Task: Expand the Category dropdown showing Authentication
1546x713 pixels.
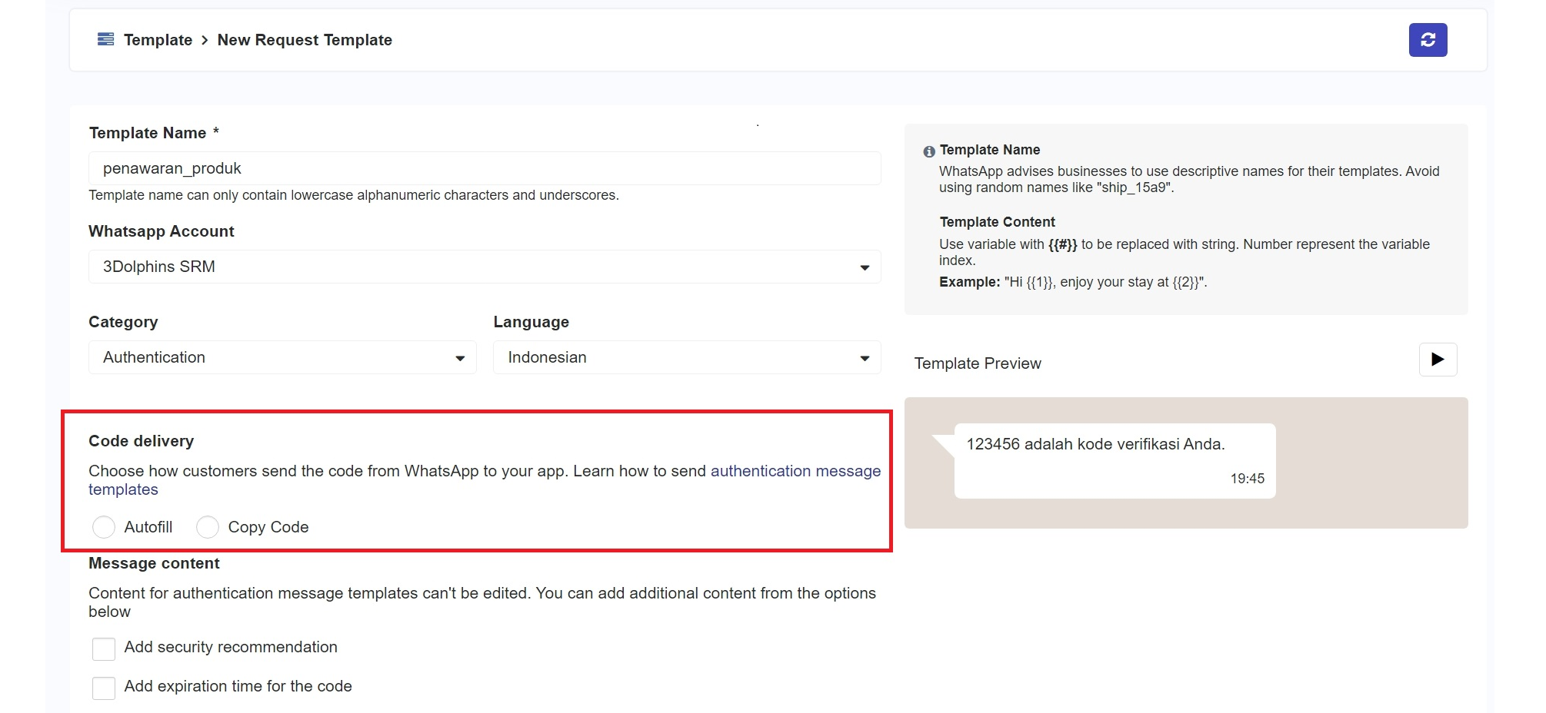Action: 282,357
